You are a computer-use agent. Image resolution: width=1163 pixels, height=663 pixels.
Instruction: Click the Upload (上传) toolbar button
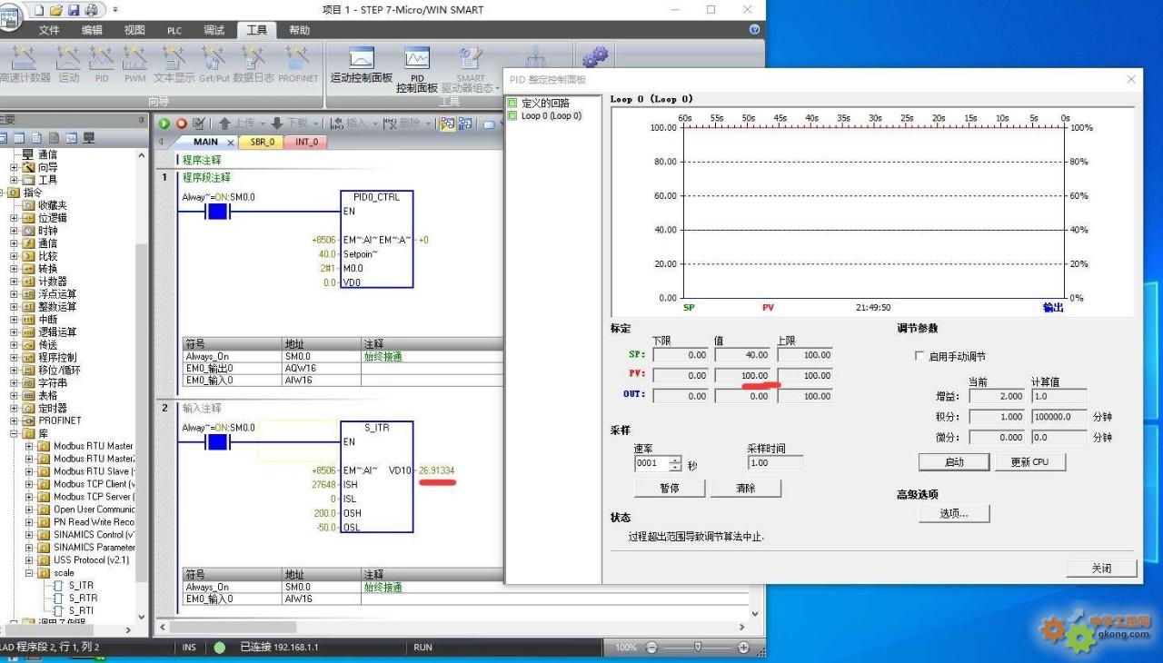point(237,124)
